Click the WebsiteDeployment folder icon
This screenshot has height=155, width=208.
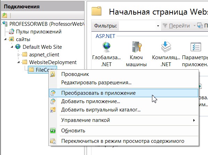coord(25,62)
